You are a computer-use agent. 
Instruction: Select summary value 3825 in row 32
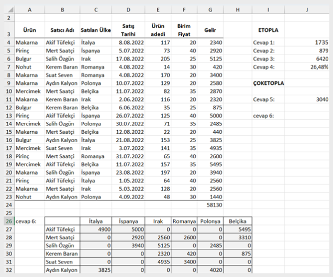click(x=96, y=270)
